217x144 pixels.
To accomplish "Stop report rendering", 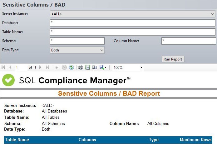I will 64,67.
